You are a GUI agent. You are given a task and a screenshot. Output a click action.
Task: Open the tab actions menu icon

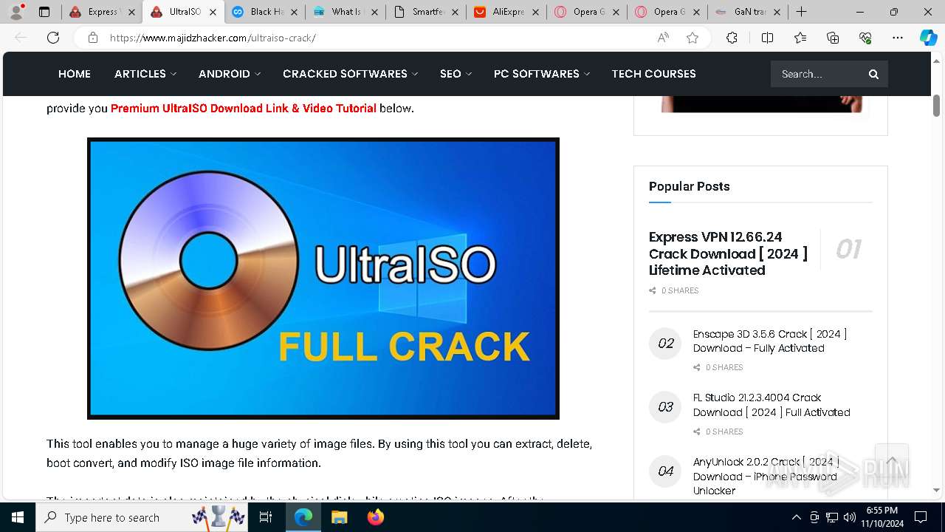(44, 12)
